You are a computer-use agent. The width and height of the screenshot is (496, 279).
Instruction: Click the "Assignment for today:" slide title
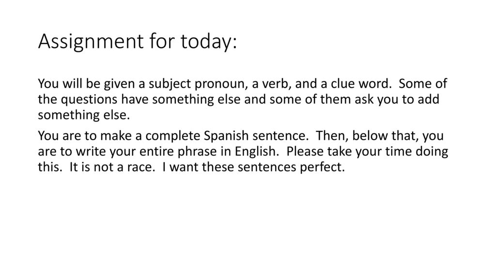coord(137,42)
